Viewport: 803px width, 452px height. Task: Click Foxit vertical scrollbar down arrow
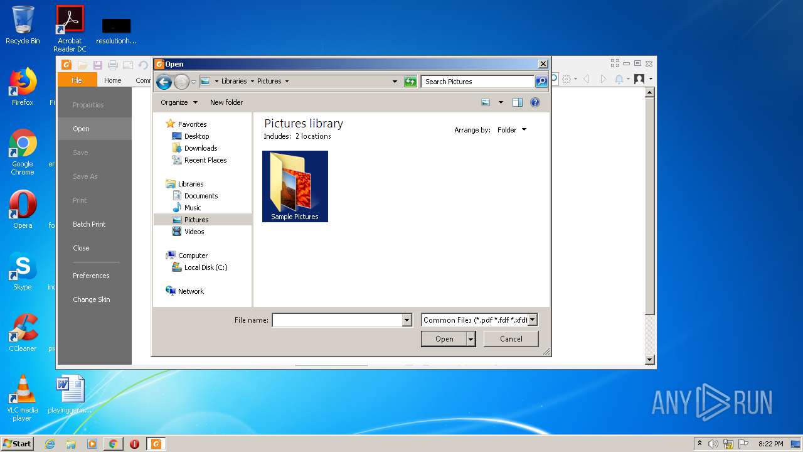tap(649, 360)
